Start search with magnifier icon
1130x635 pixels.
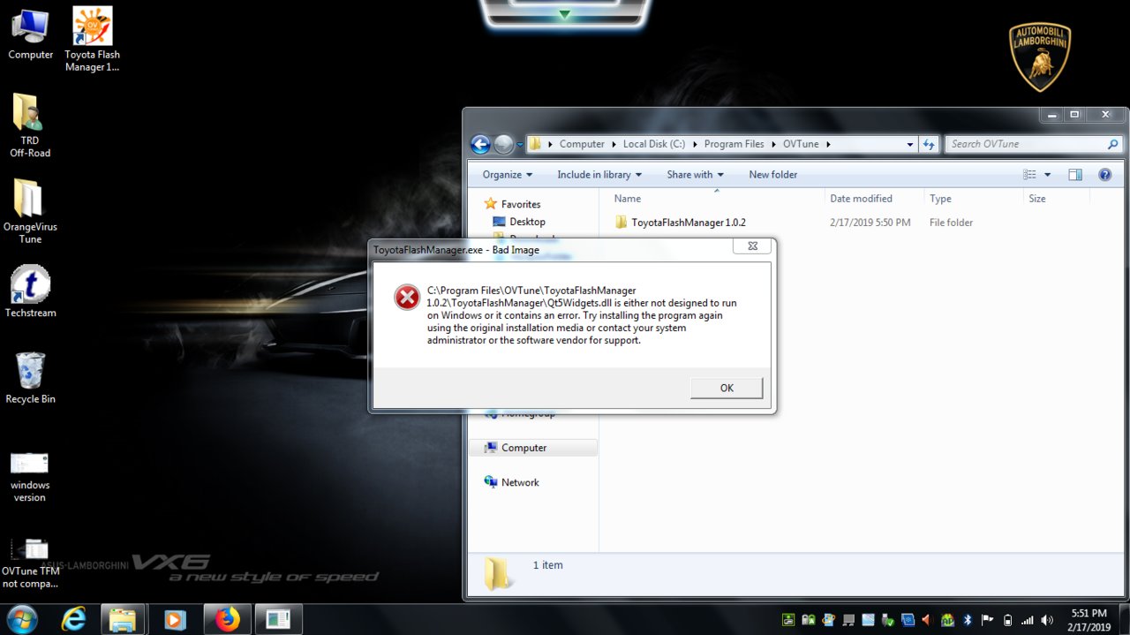pos(1113,144)
